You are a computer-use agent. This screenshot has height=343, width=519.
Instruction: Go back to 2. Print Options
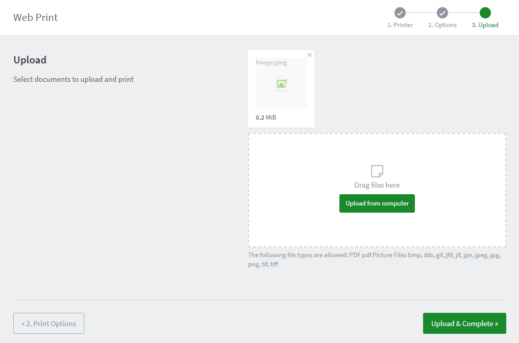48,324
